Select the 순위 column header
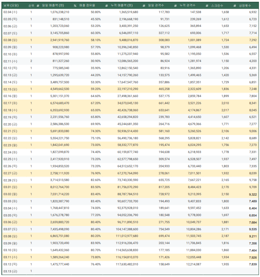 (31, 6)
